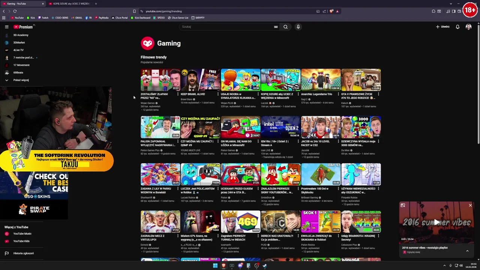Open options menu for JACOB vs 24x 10 LEVEL video
This screenshot has height=270, width=480.
pos(338,141)
